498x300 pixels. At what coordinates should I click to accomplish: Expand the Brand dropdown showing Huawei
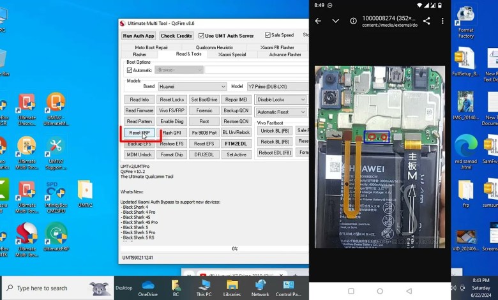pos(192,86)
